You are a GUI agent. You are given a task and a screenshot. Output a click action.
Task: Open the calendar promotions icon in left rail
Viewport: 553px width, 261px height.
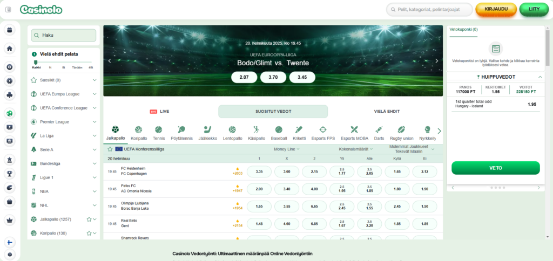(10, 30)
